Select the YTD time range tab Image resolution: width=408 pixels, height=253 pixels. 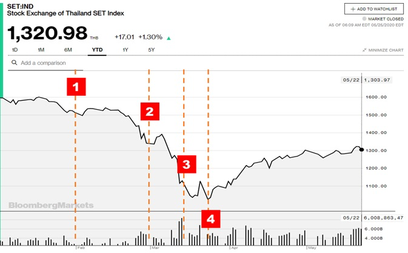[98, 50]
